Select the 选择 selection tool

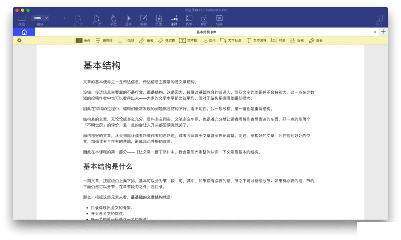pos(129,20)
